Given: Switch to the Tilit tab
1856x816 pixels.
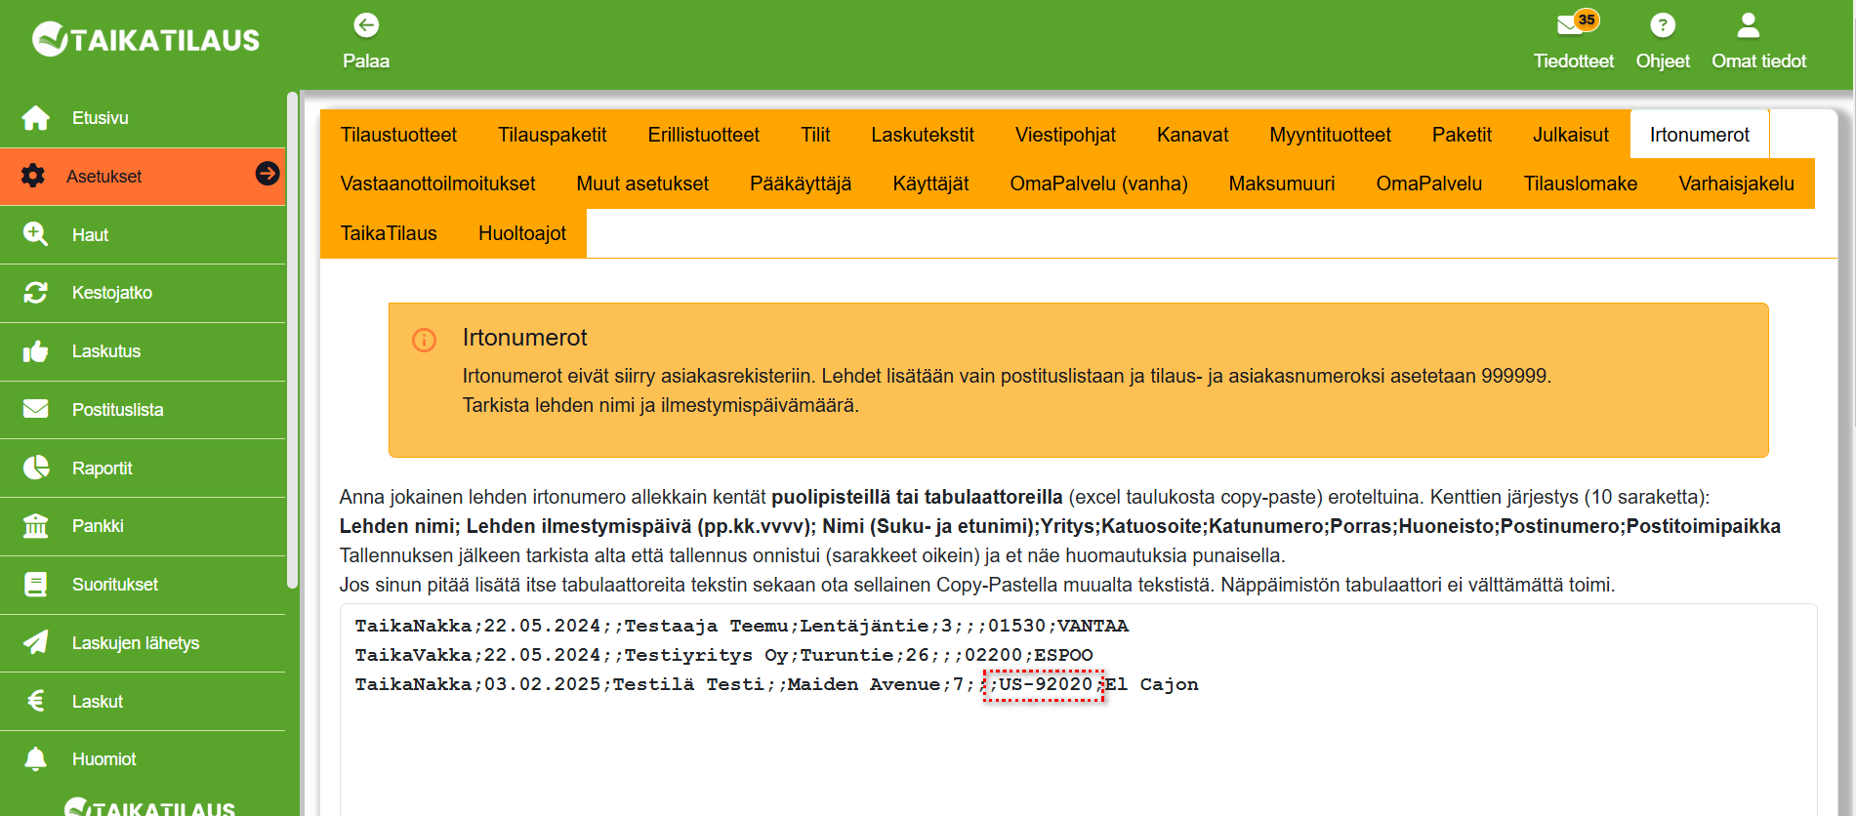Looking at the screenshot, I should [x=815, y=135].
